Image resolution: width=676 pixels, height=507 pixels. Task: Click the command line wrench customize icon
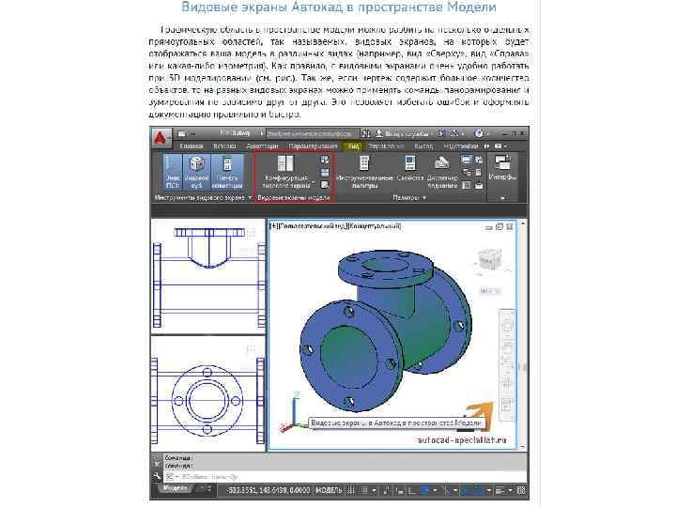pos(157,476)
